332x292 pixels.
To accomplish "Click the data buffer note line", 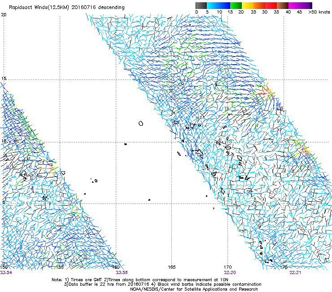I will coord(162,284).
